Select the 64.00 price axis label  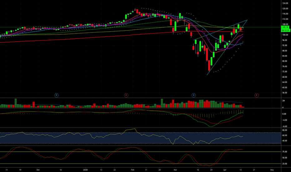[x=285, y=82]
